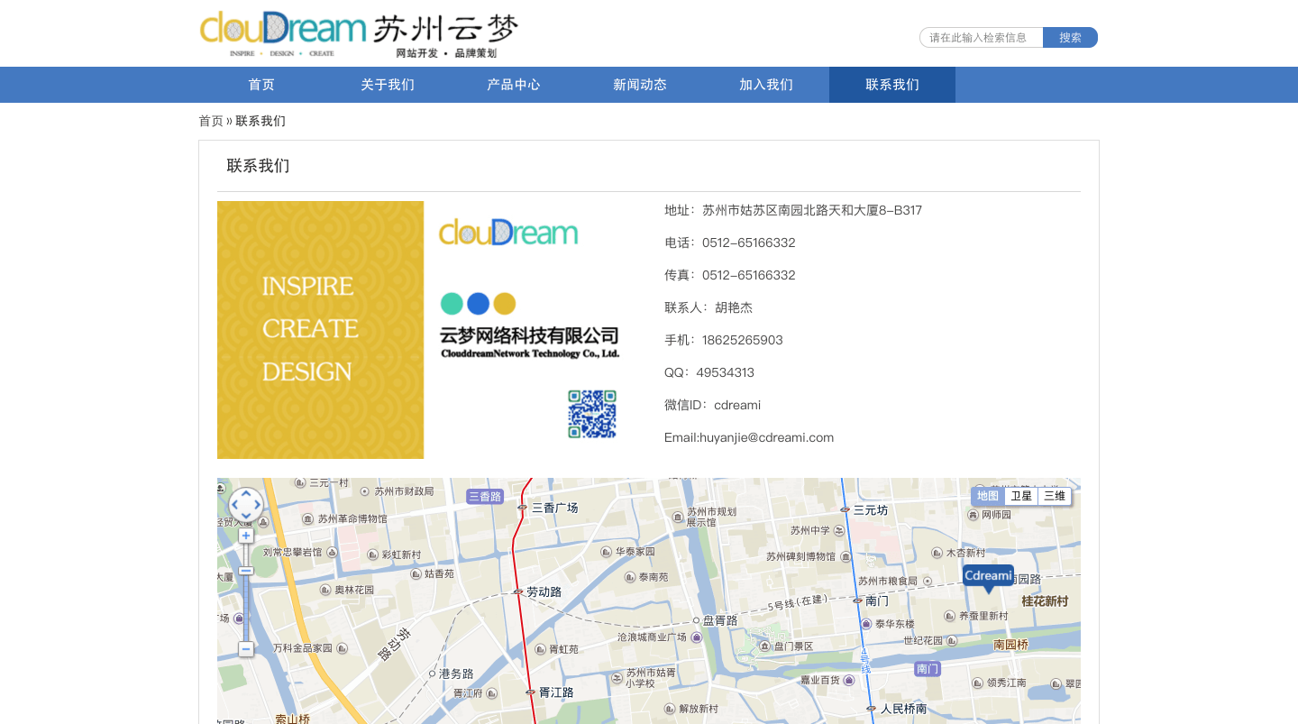Open the 产品中心 navigation menu

click(x=514, y=85)
